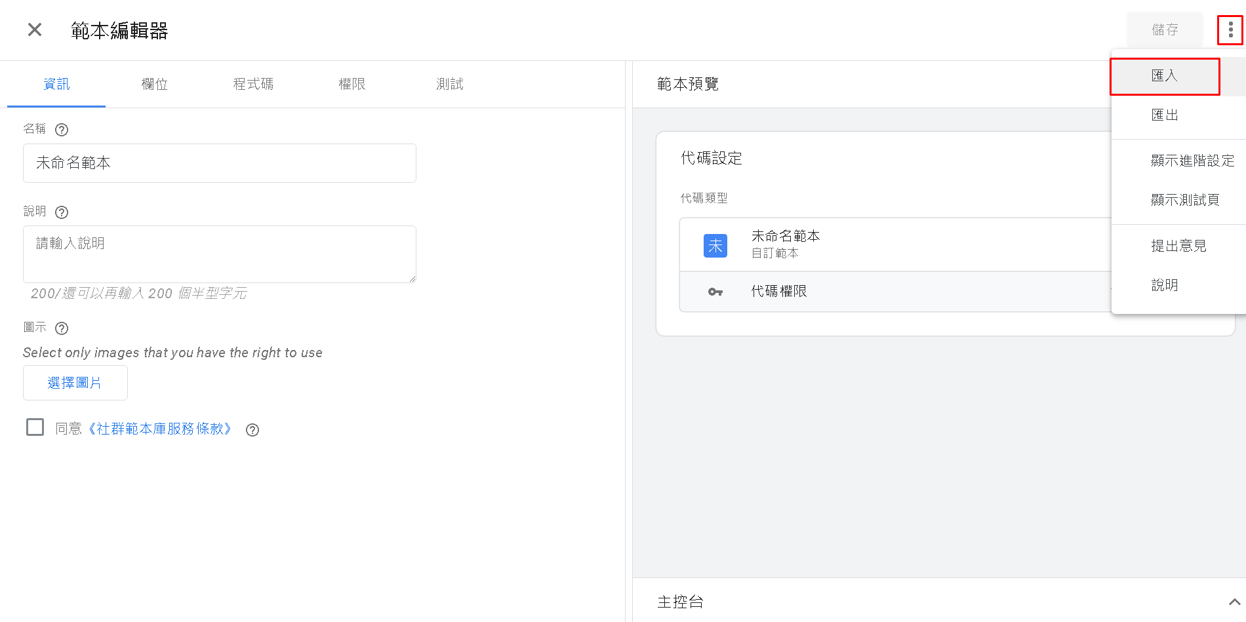
Task: Choose 顯示進階設定 menu item
Action: (1178, 161)
